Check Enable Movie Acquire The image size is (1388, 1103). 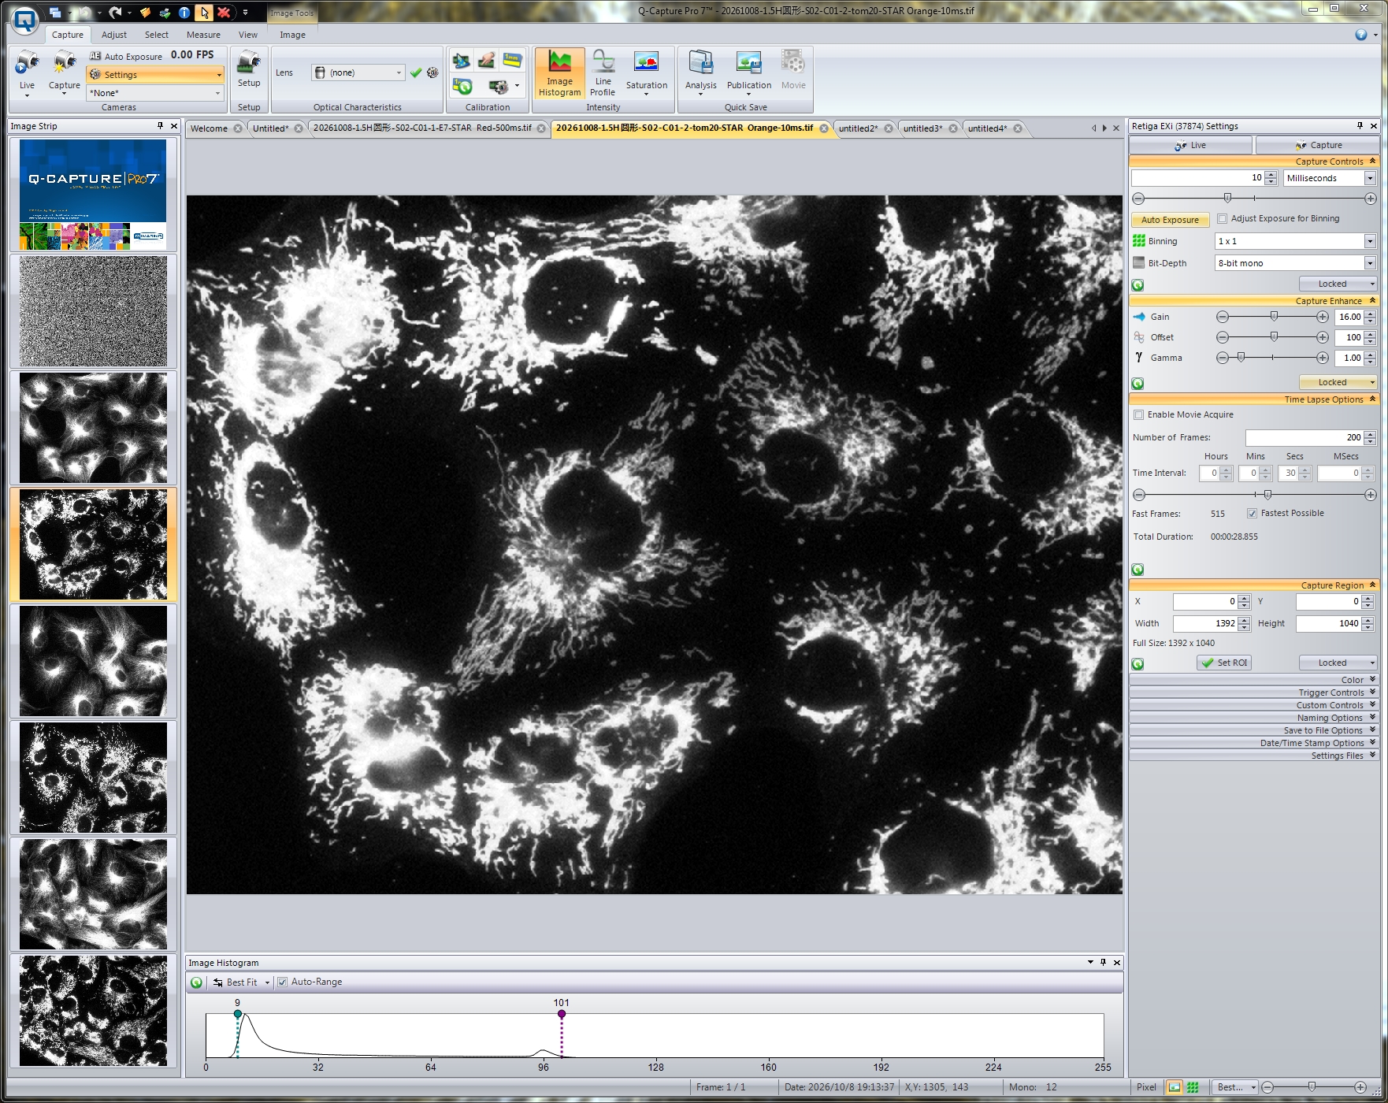(1138, 415)
